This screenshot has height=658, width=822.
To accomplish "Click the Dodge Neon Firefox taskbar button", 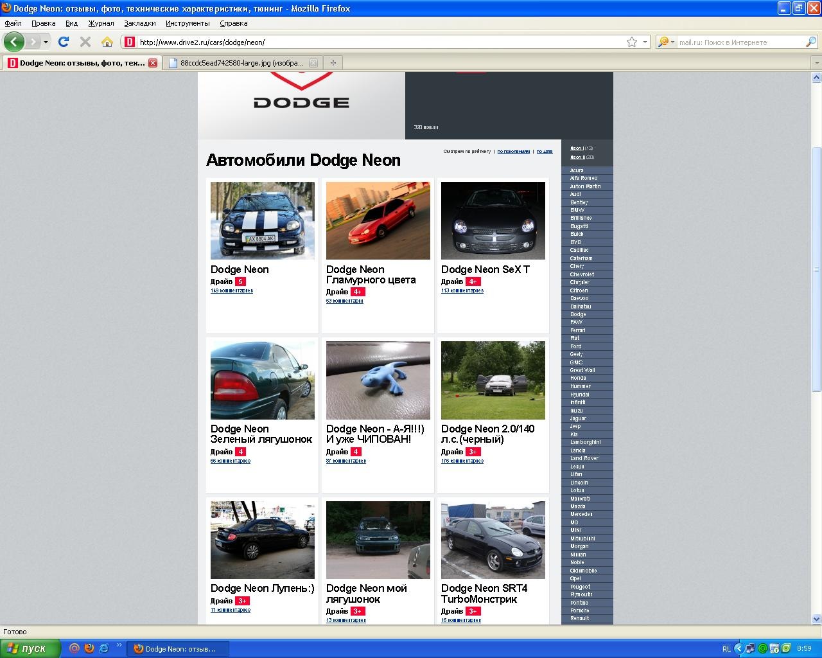I will pyautogui.click(x=178, y=649).
